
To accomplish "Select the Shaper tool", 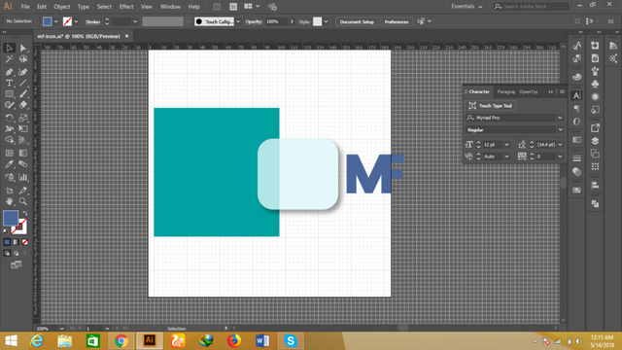I will click(9, 105).
